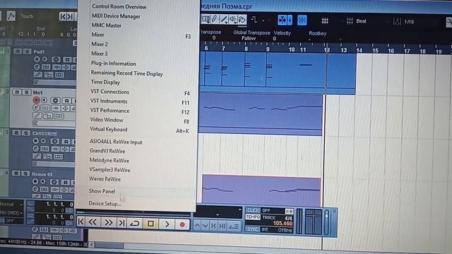Select the Line tool in toolbar
Screen dimensions: 452x254
pos(224,20)
